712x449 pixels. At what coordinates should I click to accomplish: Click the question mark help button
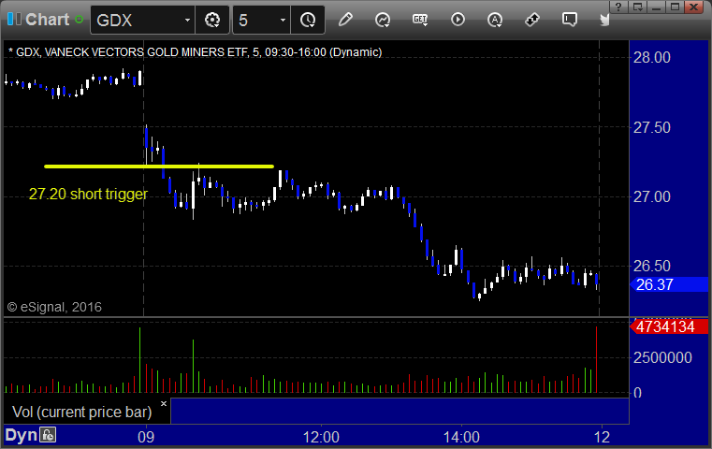618,7
